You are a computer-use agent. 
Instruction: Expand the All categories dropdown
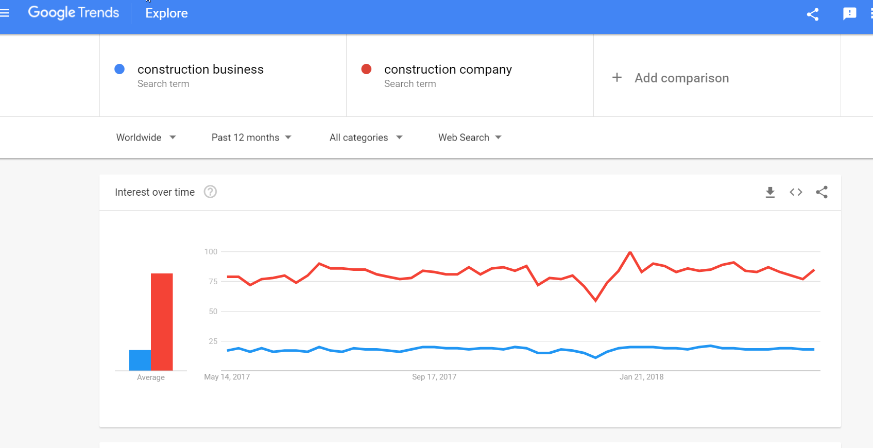coord(366,137)
